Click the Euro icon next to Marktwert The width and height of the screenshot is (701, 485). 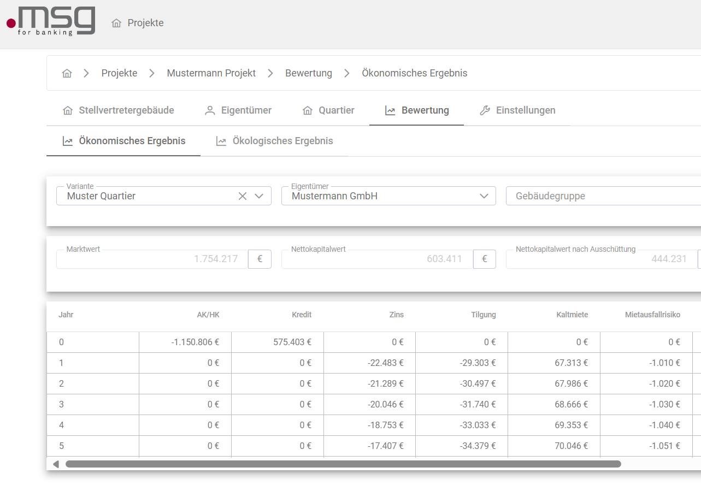pyautogui.click(x=260, y=259)
